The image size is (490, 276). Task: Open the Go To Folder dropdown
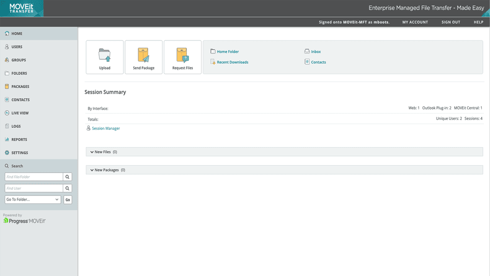(33, 200)
